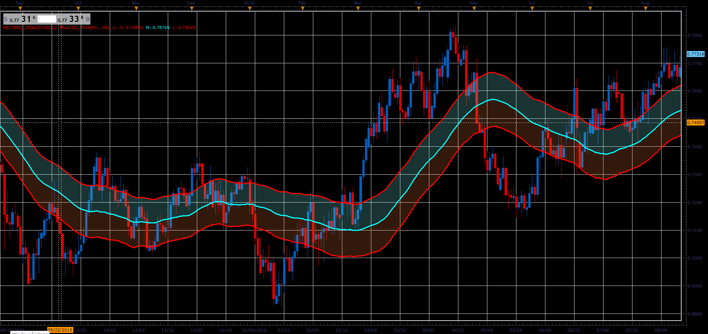This screenshot has height=334, width=708.
Task: Click the 02/22 date axis label
Action: 342,330
